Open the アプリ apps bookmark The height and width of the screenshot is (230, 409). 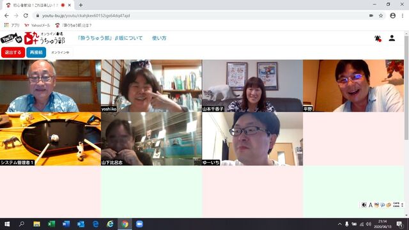[x=12, y=26]
